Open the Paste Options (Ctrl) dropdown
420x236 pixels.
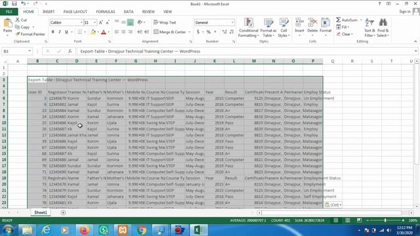coord(333,205)
